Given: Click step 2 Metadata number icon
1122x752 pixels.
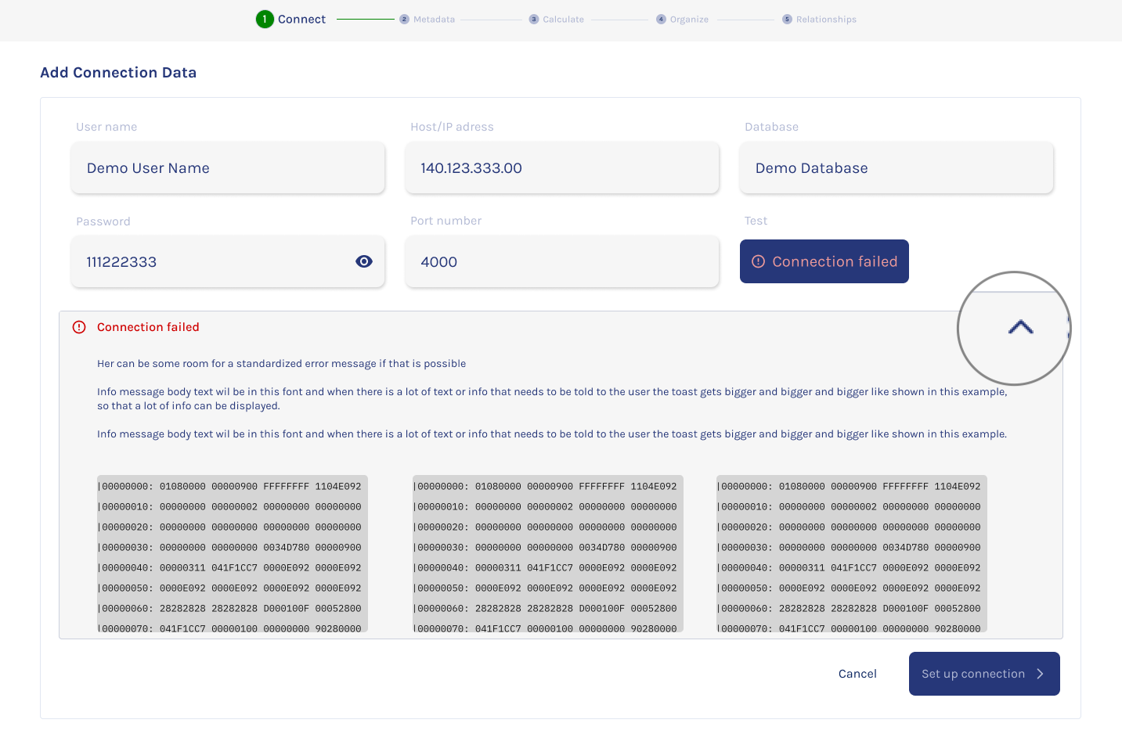Looking at the screenshot, I should [x=404, y=20].
